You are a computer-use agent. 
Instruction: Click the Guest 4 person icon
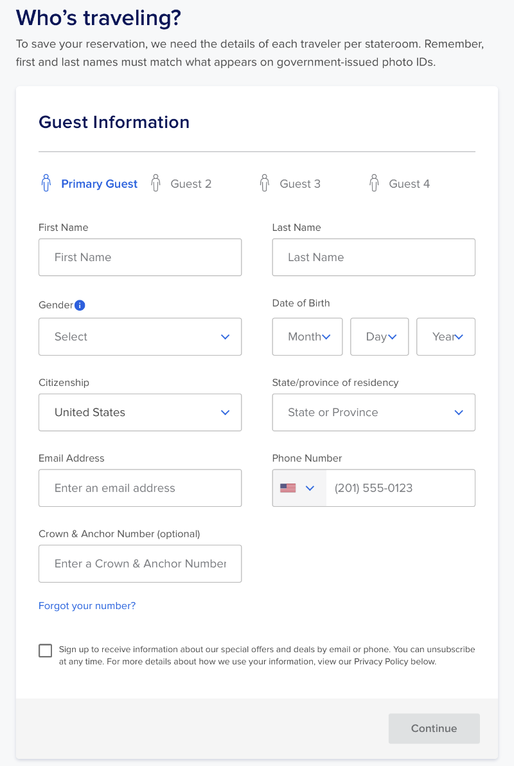click(374, 183)
